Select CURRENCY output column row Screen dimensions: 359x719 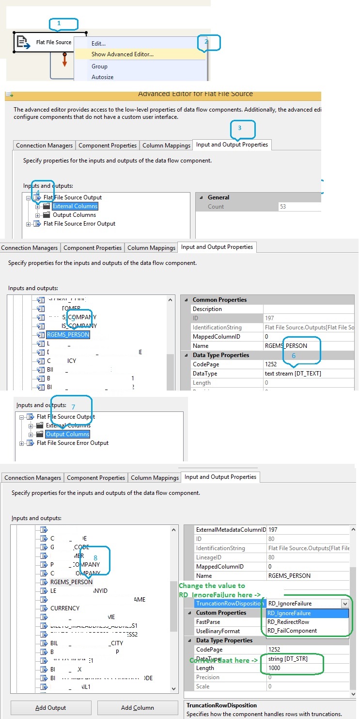coord(65,608)
